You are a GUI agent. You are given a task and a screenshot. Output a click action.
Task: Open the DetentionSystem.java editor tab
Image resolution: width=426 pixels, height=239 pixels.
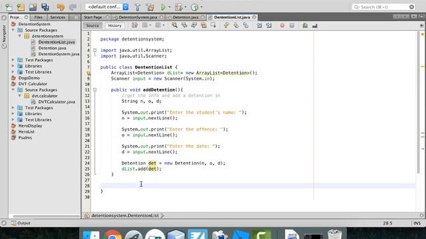(x=138, y=17)
